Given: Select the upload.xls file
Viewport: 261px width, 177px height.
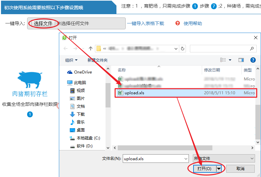Looking at the screenshot, I should point(134,93).
